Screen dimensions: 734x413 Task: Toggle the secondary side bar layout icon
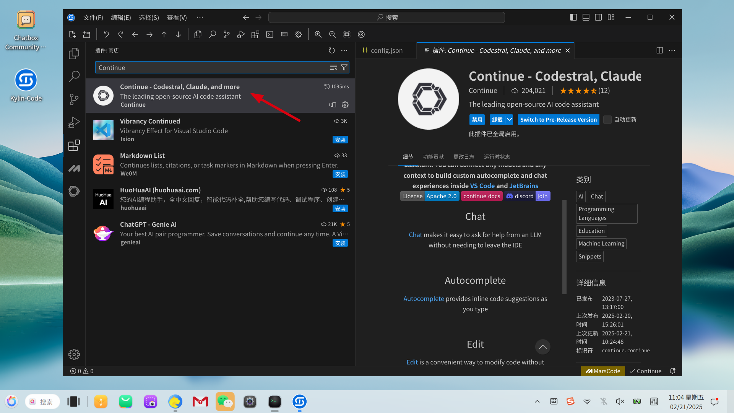[x=599, y=17]
